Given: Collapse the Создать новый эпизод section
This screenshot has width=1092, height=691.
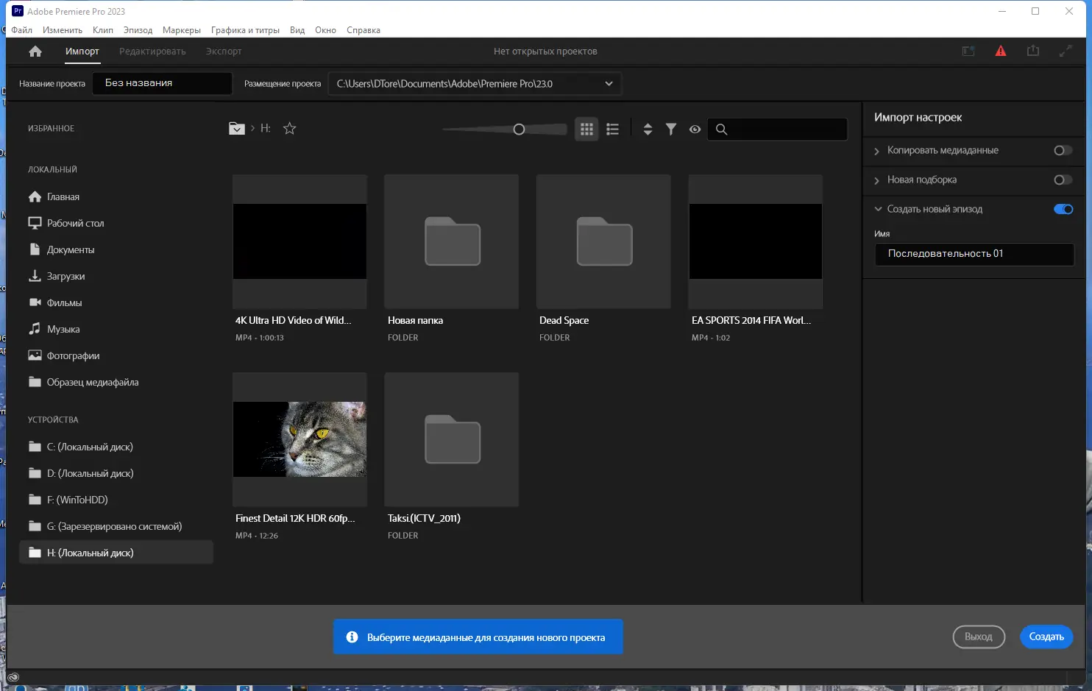Looking at the screenshot, I should (877, 210).
